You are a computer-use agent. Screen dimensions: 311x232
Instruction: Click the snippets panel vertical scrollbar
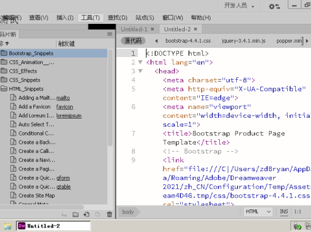tap(111, 98)
